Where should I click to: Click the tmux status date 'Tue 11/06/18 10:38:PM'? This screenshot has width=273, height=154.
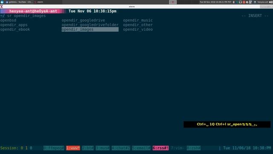[x=247, y=148]
